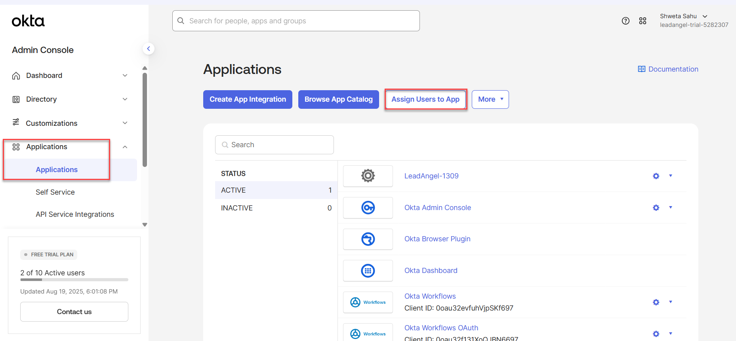Click the Okta Dashboard logo thumbnail

pyautogui.click(x=368, y=271)
